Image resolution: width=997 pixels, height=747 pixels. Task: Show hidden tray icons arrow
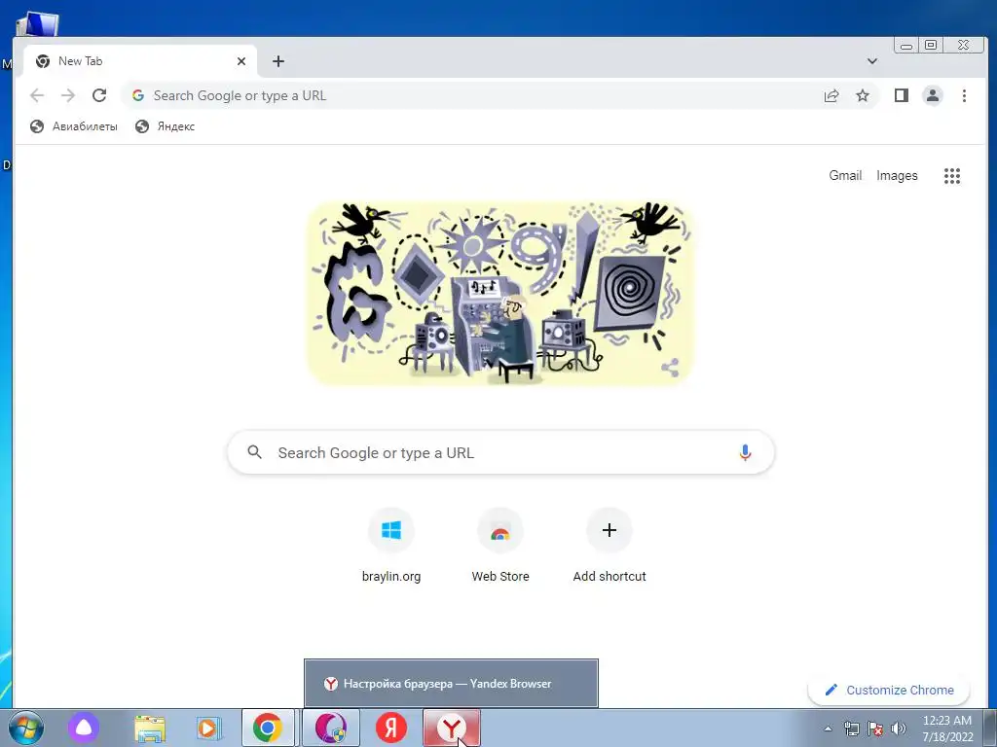tap(828, 729)
